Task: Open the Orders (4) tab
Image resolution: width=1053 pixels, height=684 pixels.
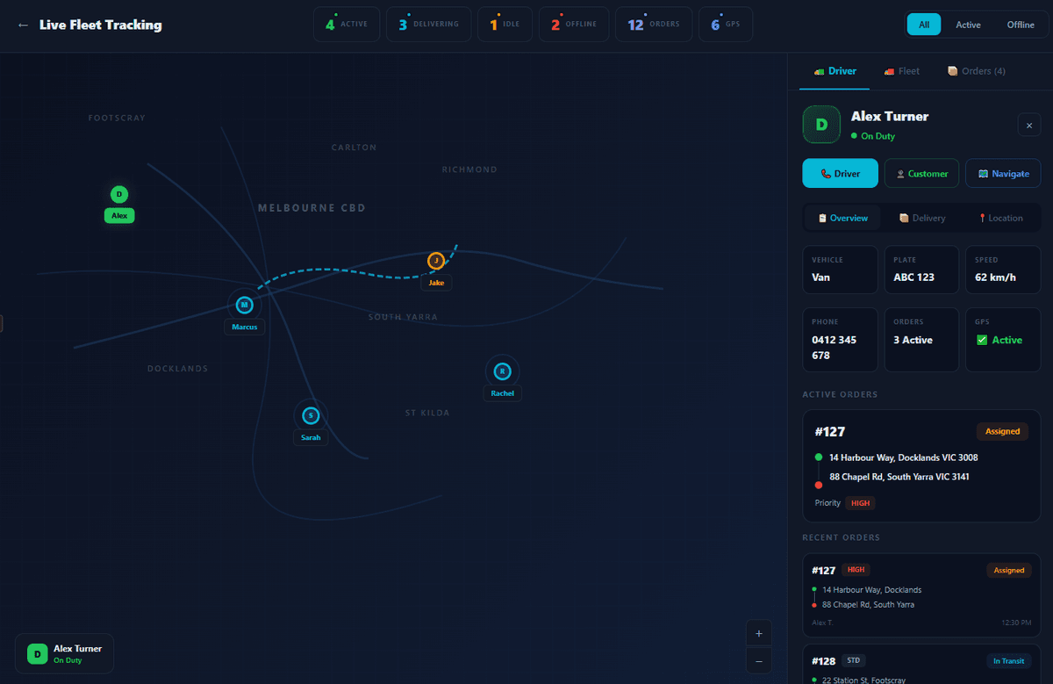Action: tap(977, 71)
